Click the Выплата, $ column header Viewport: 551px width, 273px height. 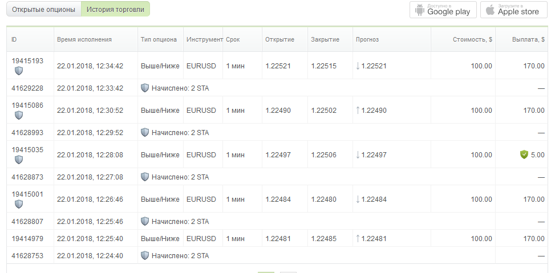pyautogui.click(x=528, y=40)
